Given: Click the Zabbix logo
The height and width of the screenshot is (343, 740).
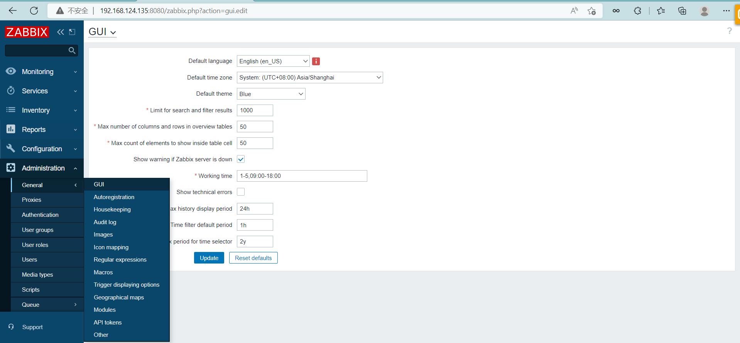Looking at the screenshot, I should 27,32.
